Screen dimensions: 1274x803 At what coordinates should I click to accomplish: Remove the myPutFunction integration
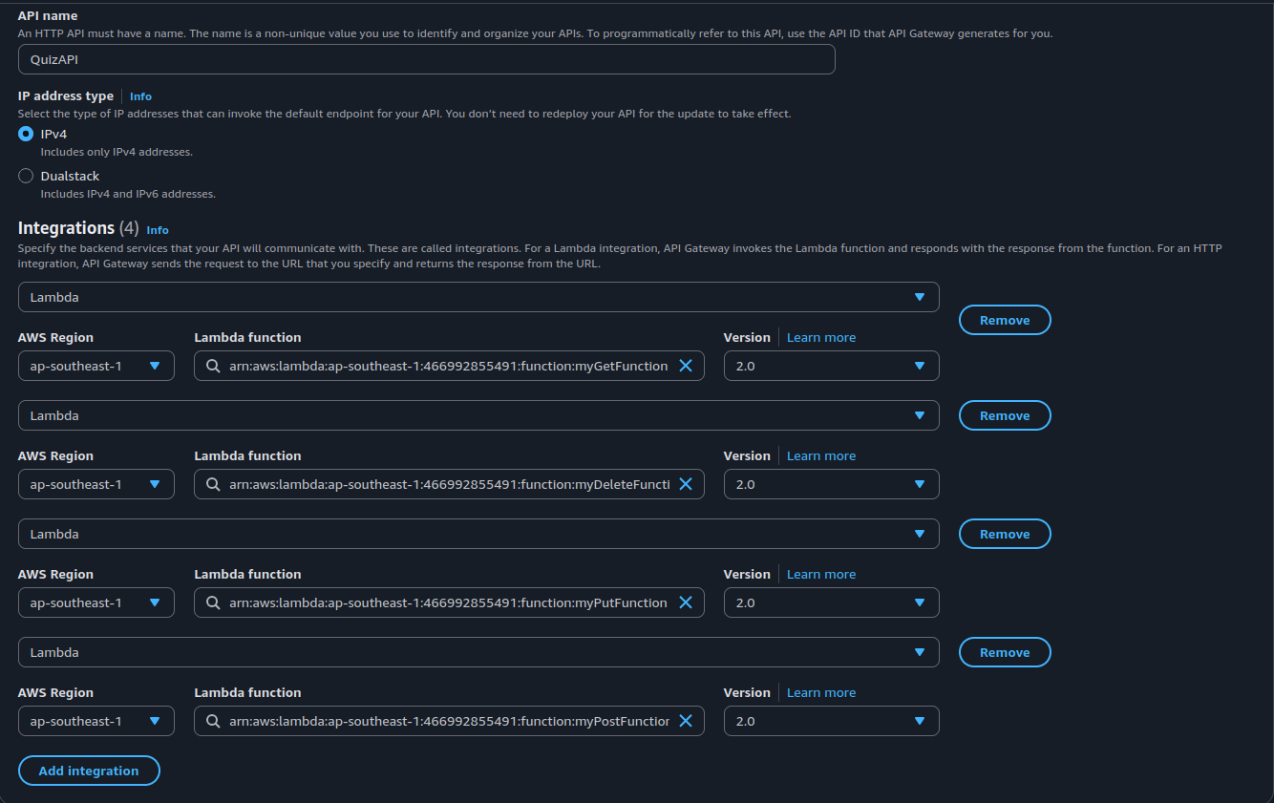1004,534
